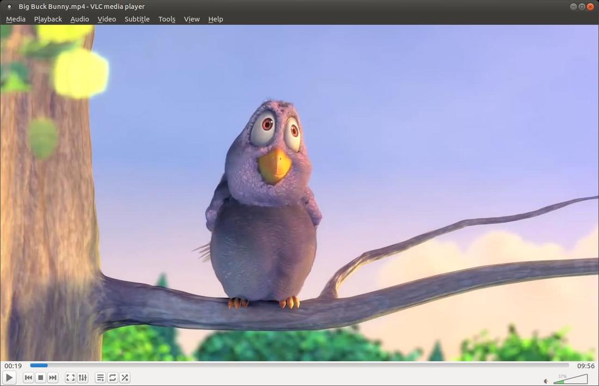599x386 pixels.
Task: Show the playlist view
Action: [100, 378]
